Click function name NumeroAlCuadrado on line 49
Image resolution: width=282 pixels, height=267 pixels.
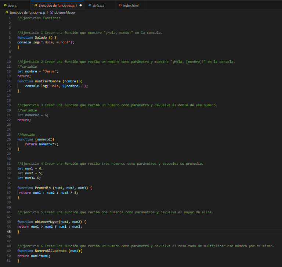[51, 251]
